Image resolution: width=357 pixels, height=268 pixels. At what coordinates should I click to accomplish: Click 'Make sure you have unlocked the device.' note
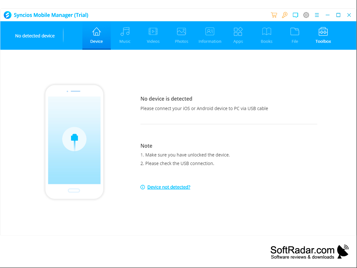pyautogui.click(x=187, y=155)
